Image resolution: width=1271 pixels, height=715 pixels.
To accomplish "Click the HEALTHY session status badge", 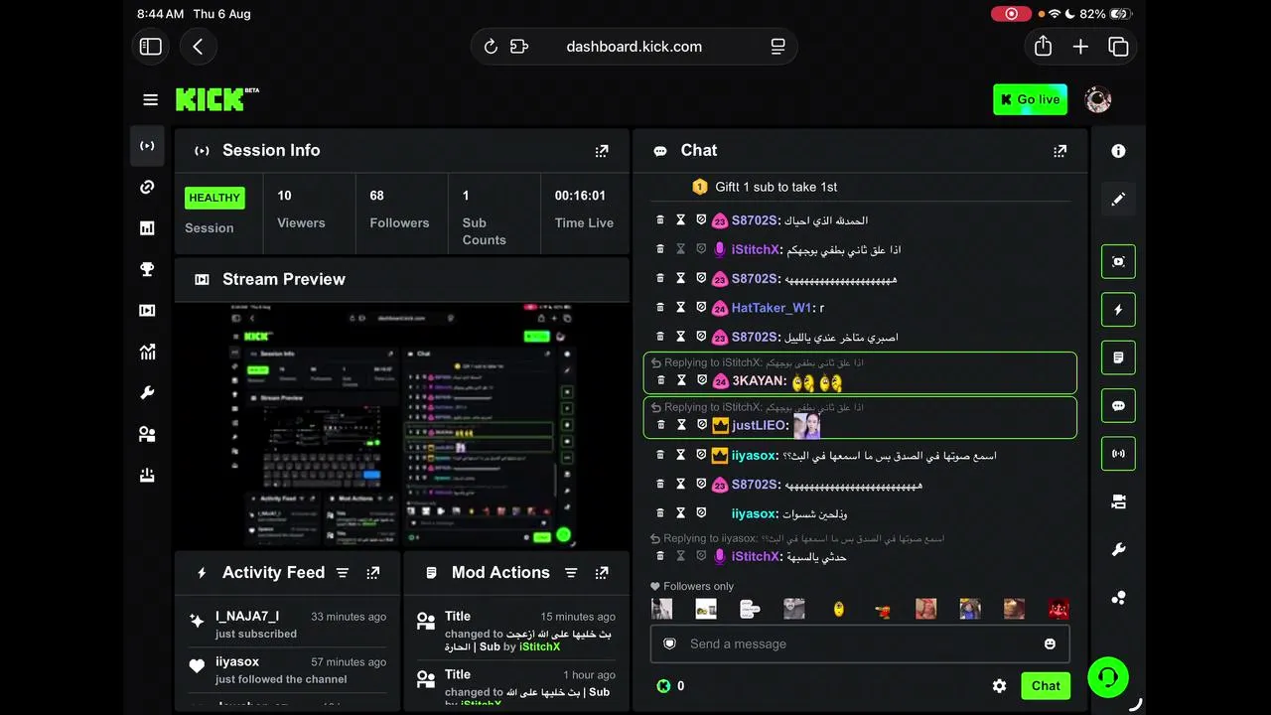I will tap(214, 198).
